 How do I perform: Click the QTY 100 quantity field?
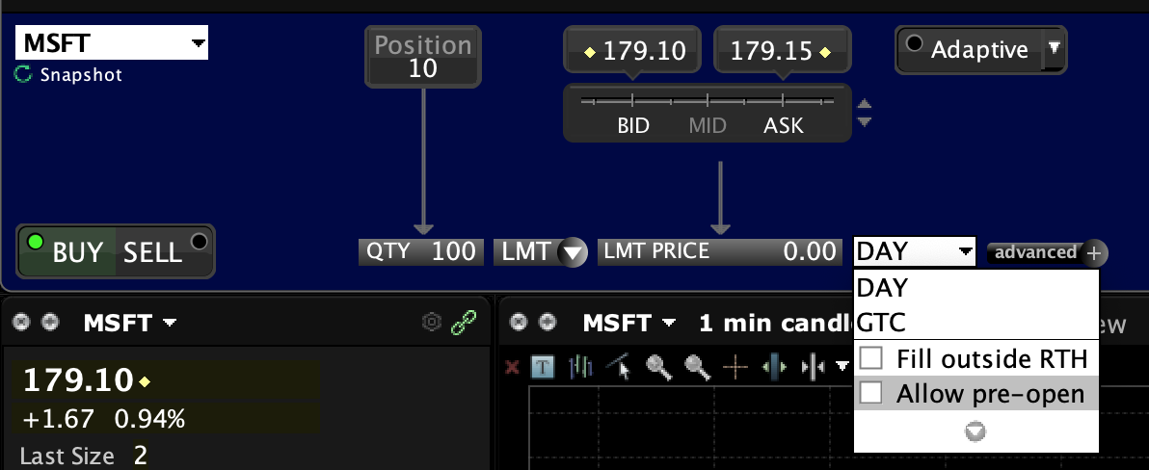[x=421, y=251]
